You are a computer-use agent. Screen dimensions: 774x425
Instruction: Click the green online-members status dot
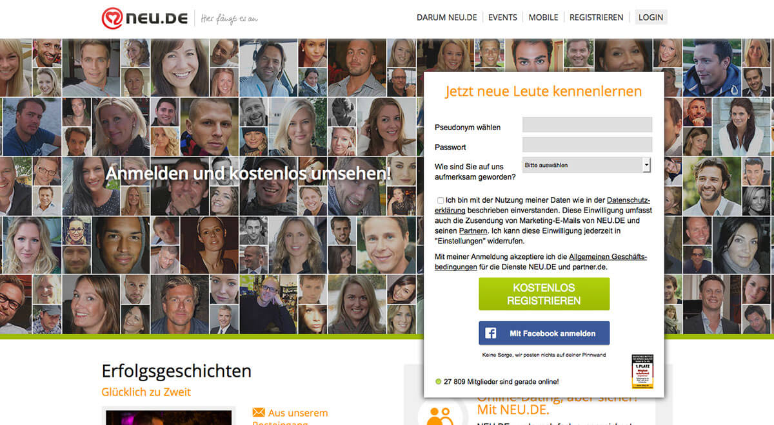[x=439, y=382]
